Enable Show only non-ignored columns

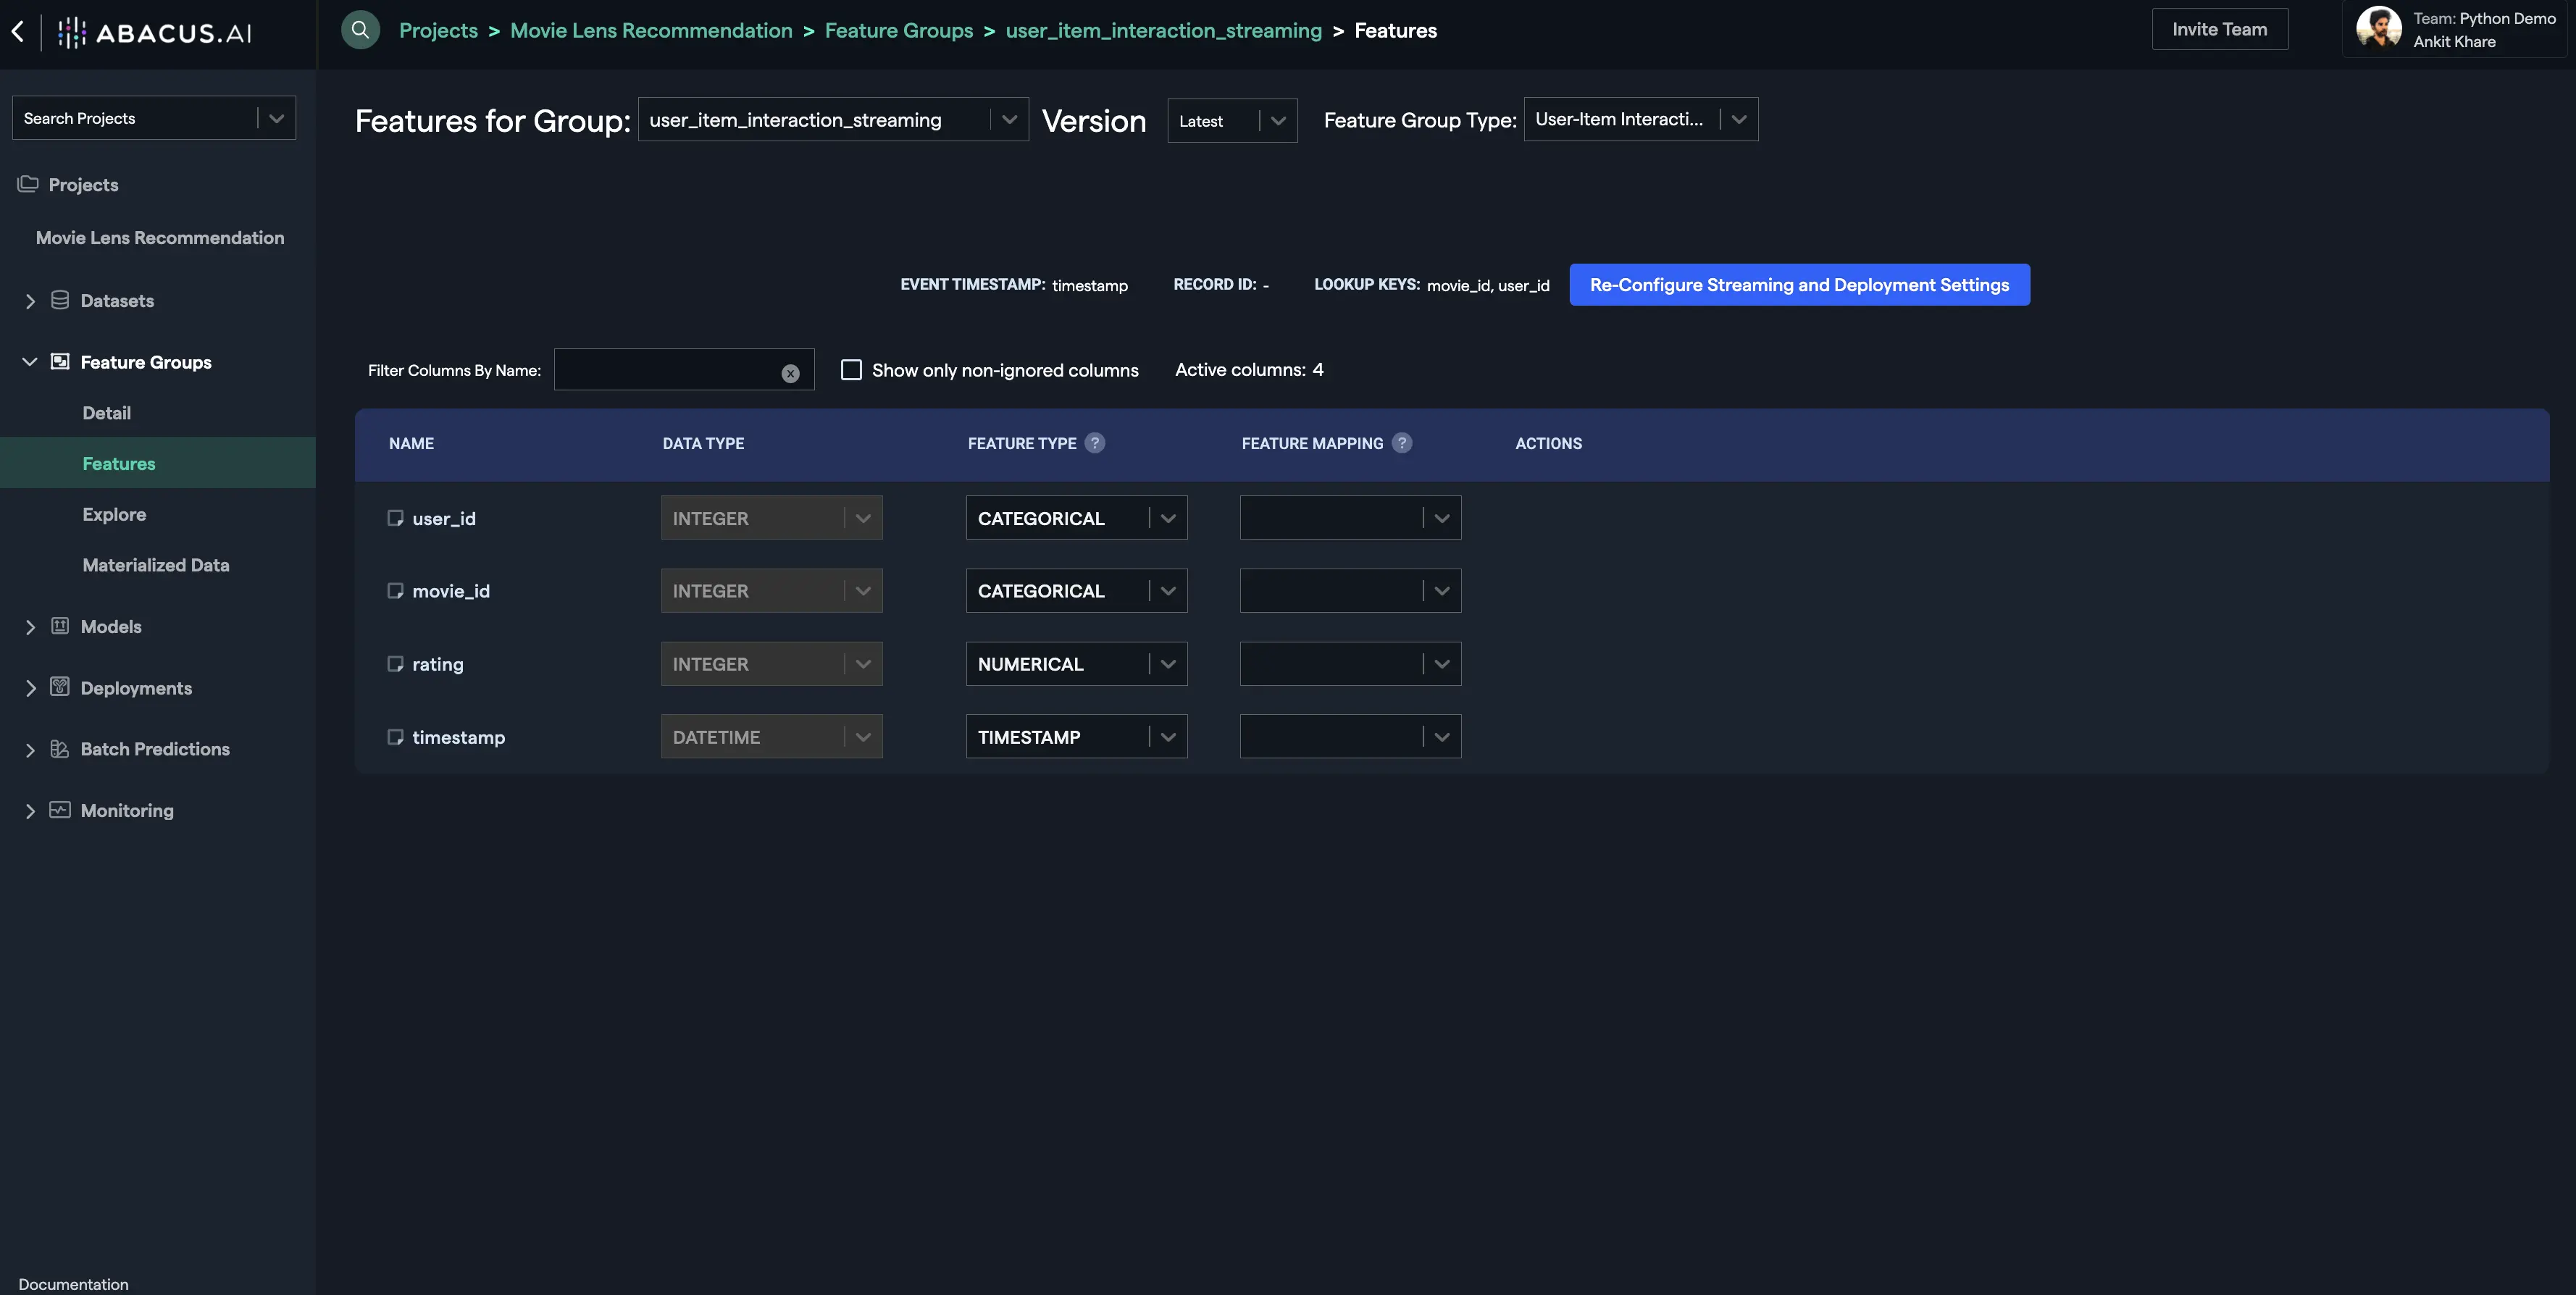click(851, 370)
